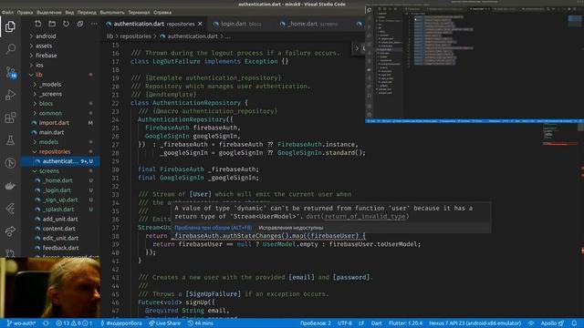The width and height of the screenshot is (584, 328).
Task: Expand the android folder
Action: pos(46,36)
